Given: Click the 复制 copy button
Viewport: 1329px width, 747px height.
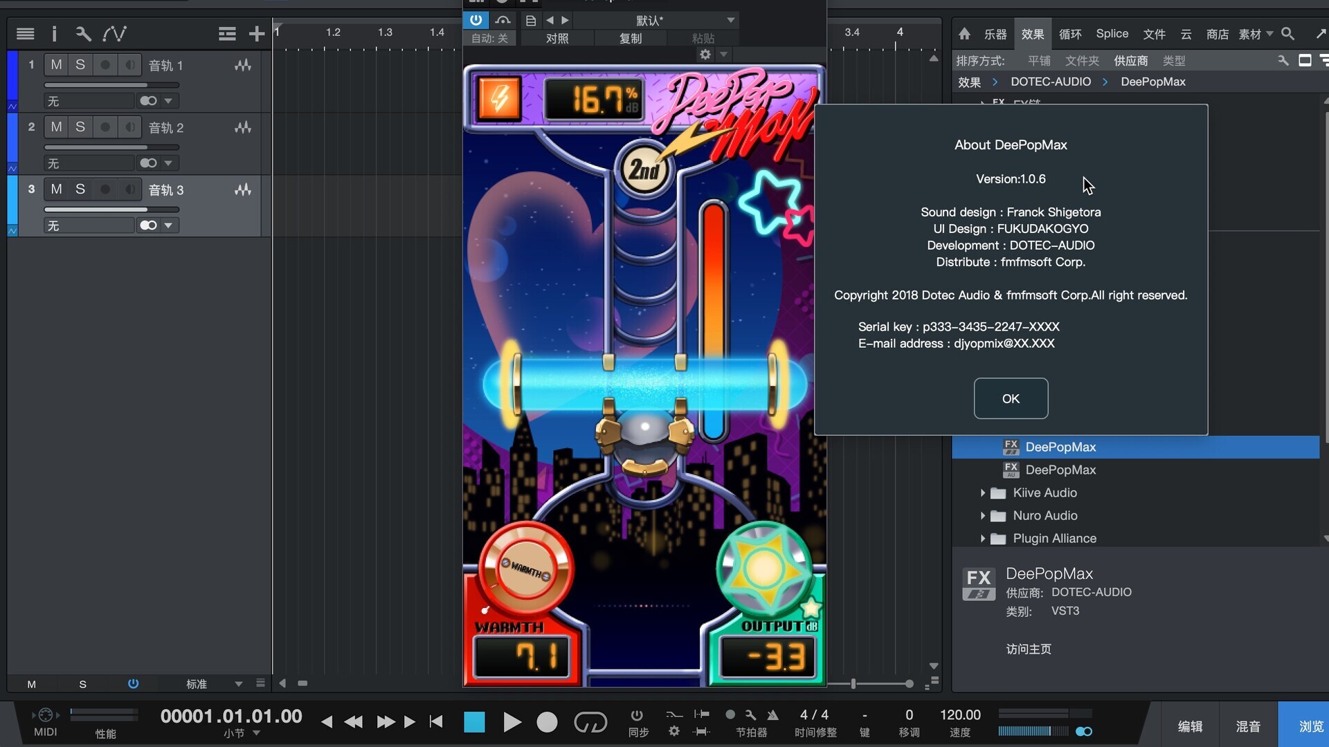Looking at the screenshot, I should point(631,38).
